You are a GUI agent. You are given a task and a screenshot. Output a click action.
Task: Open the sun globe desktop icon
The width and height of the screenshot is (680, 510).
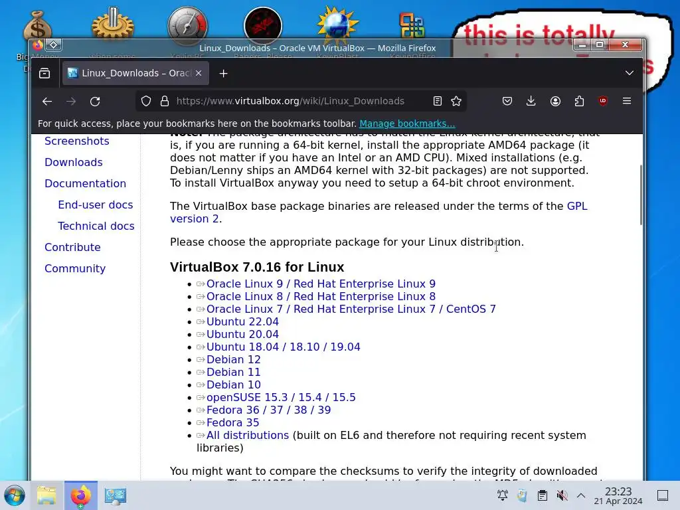point(337,25)
